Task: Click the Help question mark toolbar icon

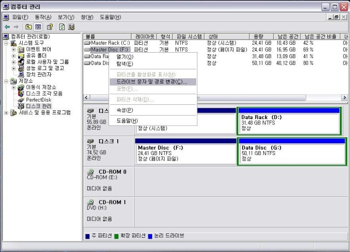Action: tap(50, 27)
